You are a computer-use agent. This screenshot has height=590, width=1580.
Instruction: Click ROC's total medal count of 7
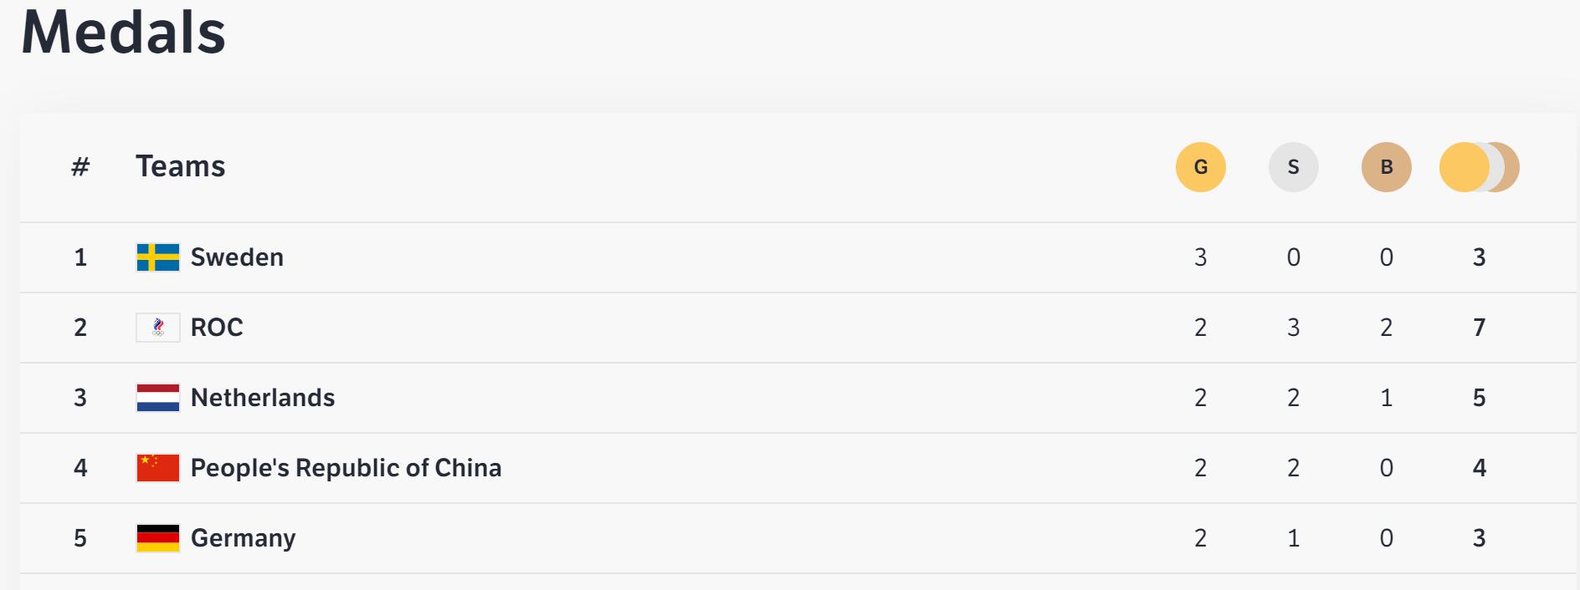point(1479,328)
